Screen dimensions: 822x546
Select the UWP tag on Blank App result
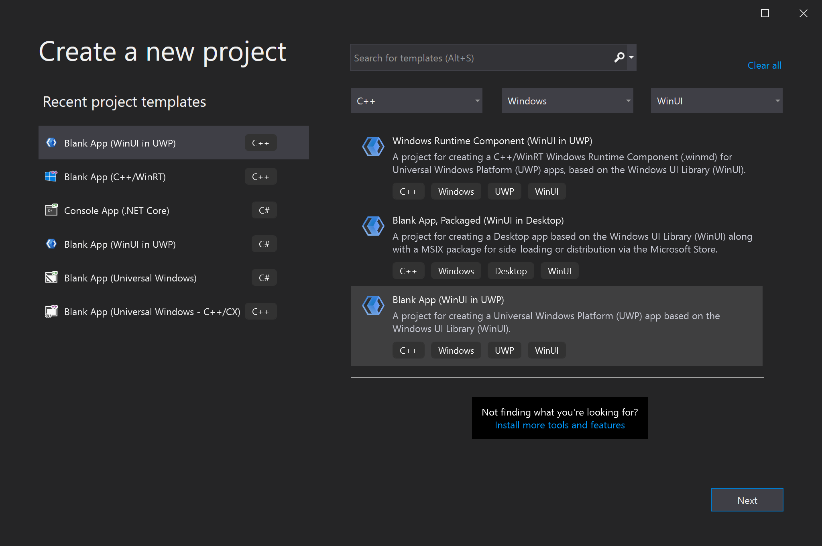[x=504, y=350]
